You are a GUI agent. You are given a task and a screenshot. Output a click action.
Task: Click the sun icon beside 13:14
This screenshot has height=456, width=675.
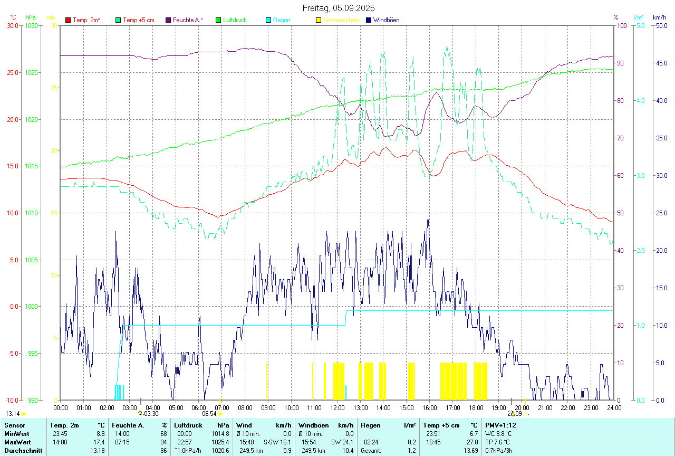coord(23,414)
